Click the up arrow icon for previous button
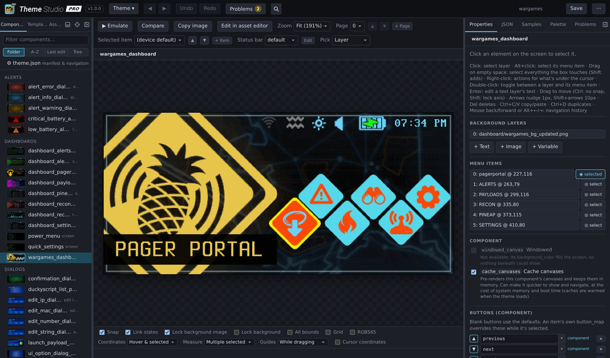This screenshot has width=610, height=358. click(x=474, y=339)
